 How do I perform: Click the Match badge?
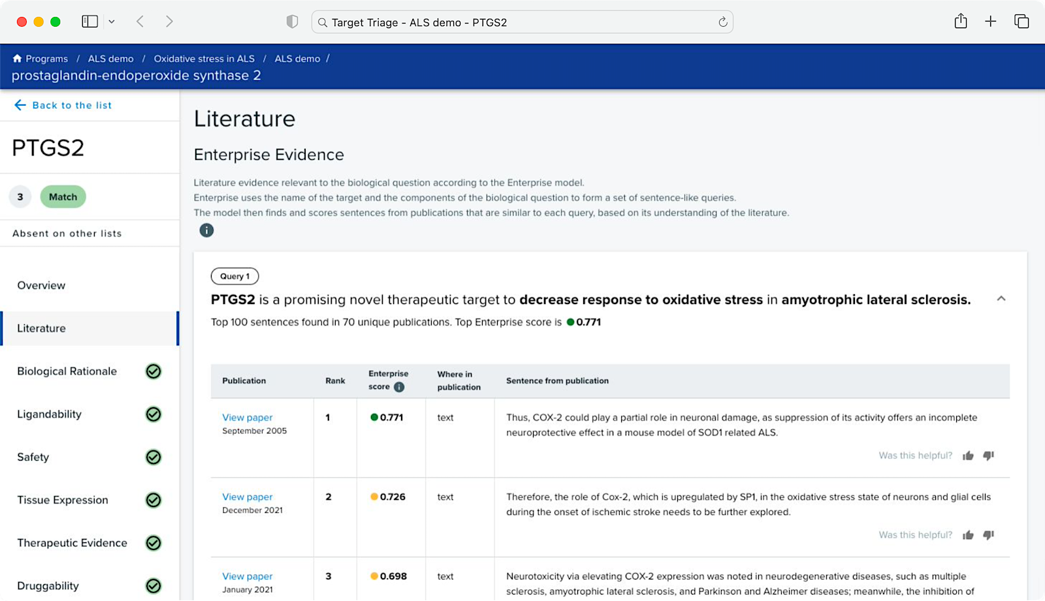point(63,196)
